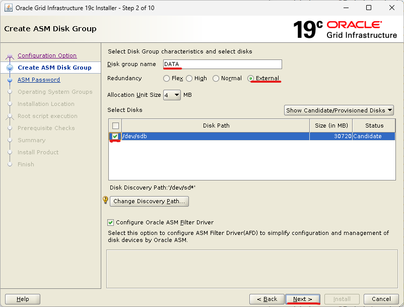Pick External redundancy radio button
The height and width of the screenshot is (307, 404).
click(251, 79)
